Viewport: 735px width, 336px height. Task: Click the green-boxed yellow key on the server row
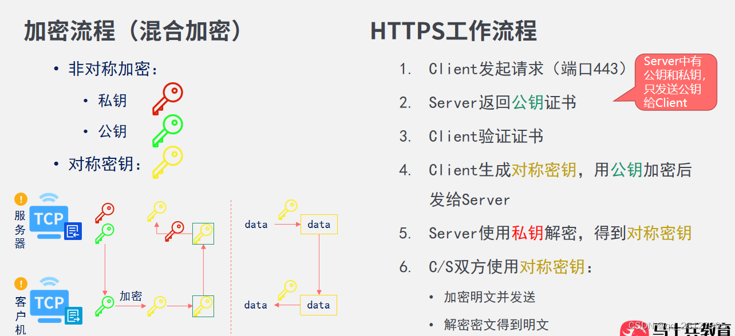coord(203,233)
